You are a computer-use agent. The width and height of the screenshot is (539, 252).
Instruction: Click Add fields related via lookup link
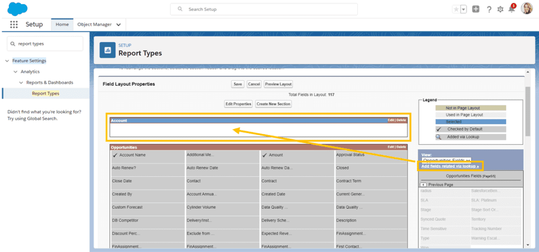[x=450, y=166]
